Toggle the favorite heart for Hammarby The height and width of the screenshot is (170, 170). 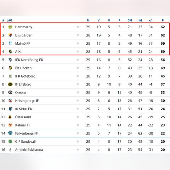pos(78,27)
